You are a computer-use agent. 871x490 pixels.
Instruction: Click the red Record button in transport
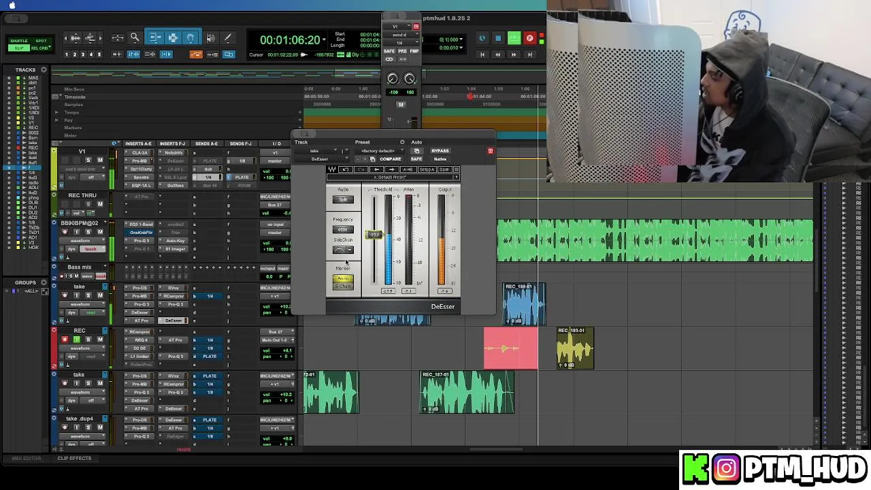pos(529,39)
